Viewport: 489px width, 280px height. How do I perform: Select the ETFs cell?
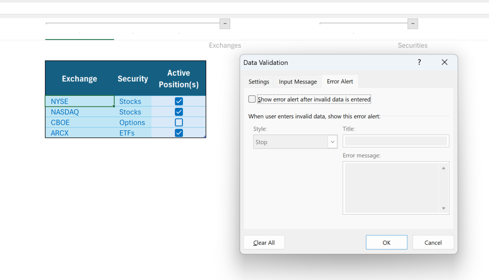[x=133, y=133]
